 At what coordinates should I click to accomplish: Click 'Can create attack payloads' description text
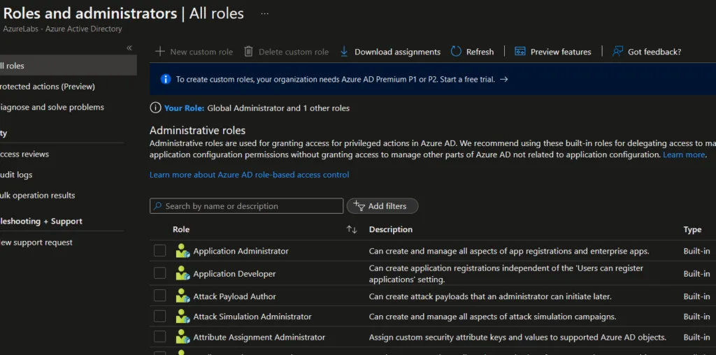tap(490, 296)
